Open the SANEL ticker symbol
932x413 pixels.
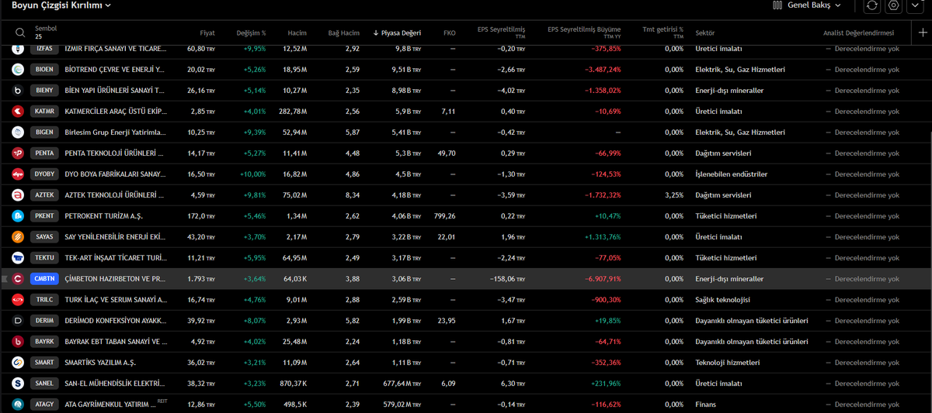(44, 384)
